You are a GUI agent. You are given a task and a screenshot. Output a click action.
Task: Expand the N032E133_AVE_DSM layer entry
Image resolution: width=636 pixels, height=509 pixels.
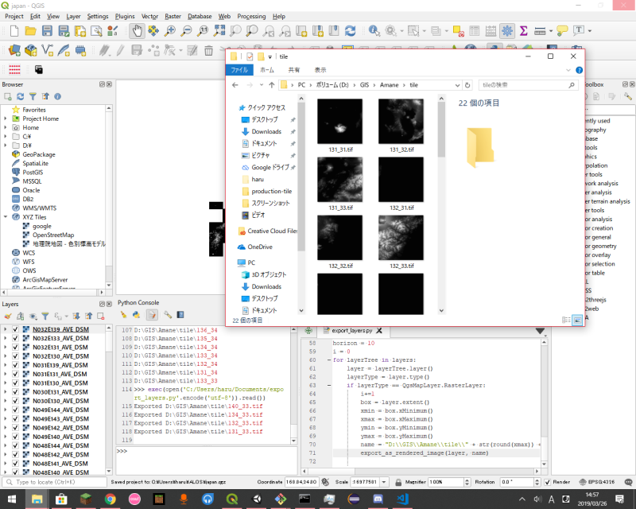click(6, 338)
